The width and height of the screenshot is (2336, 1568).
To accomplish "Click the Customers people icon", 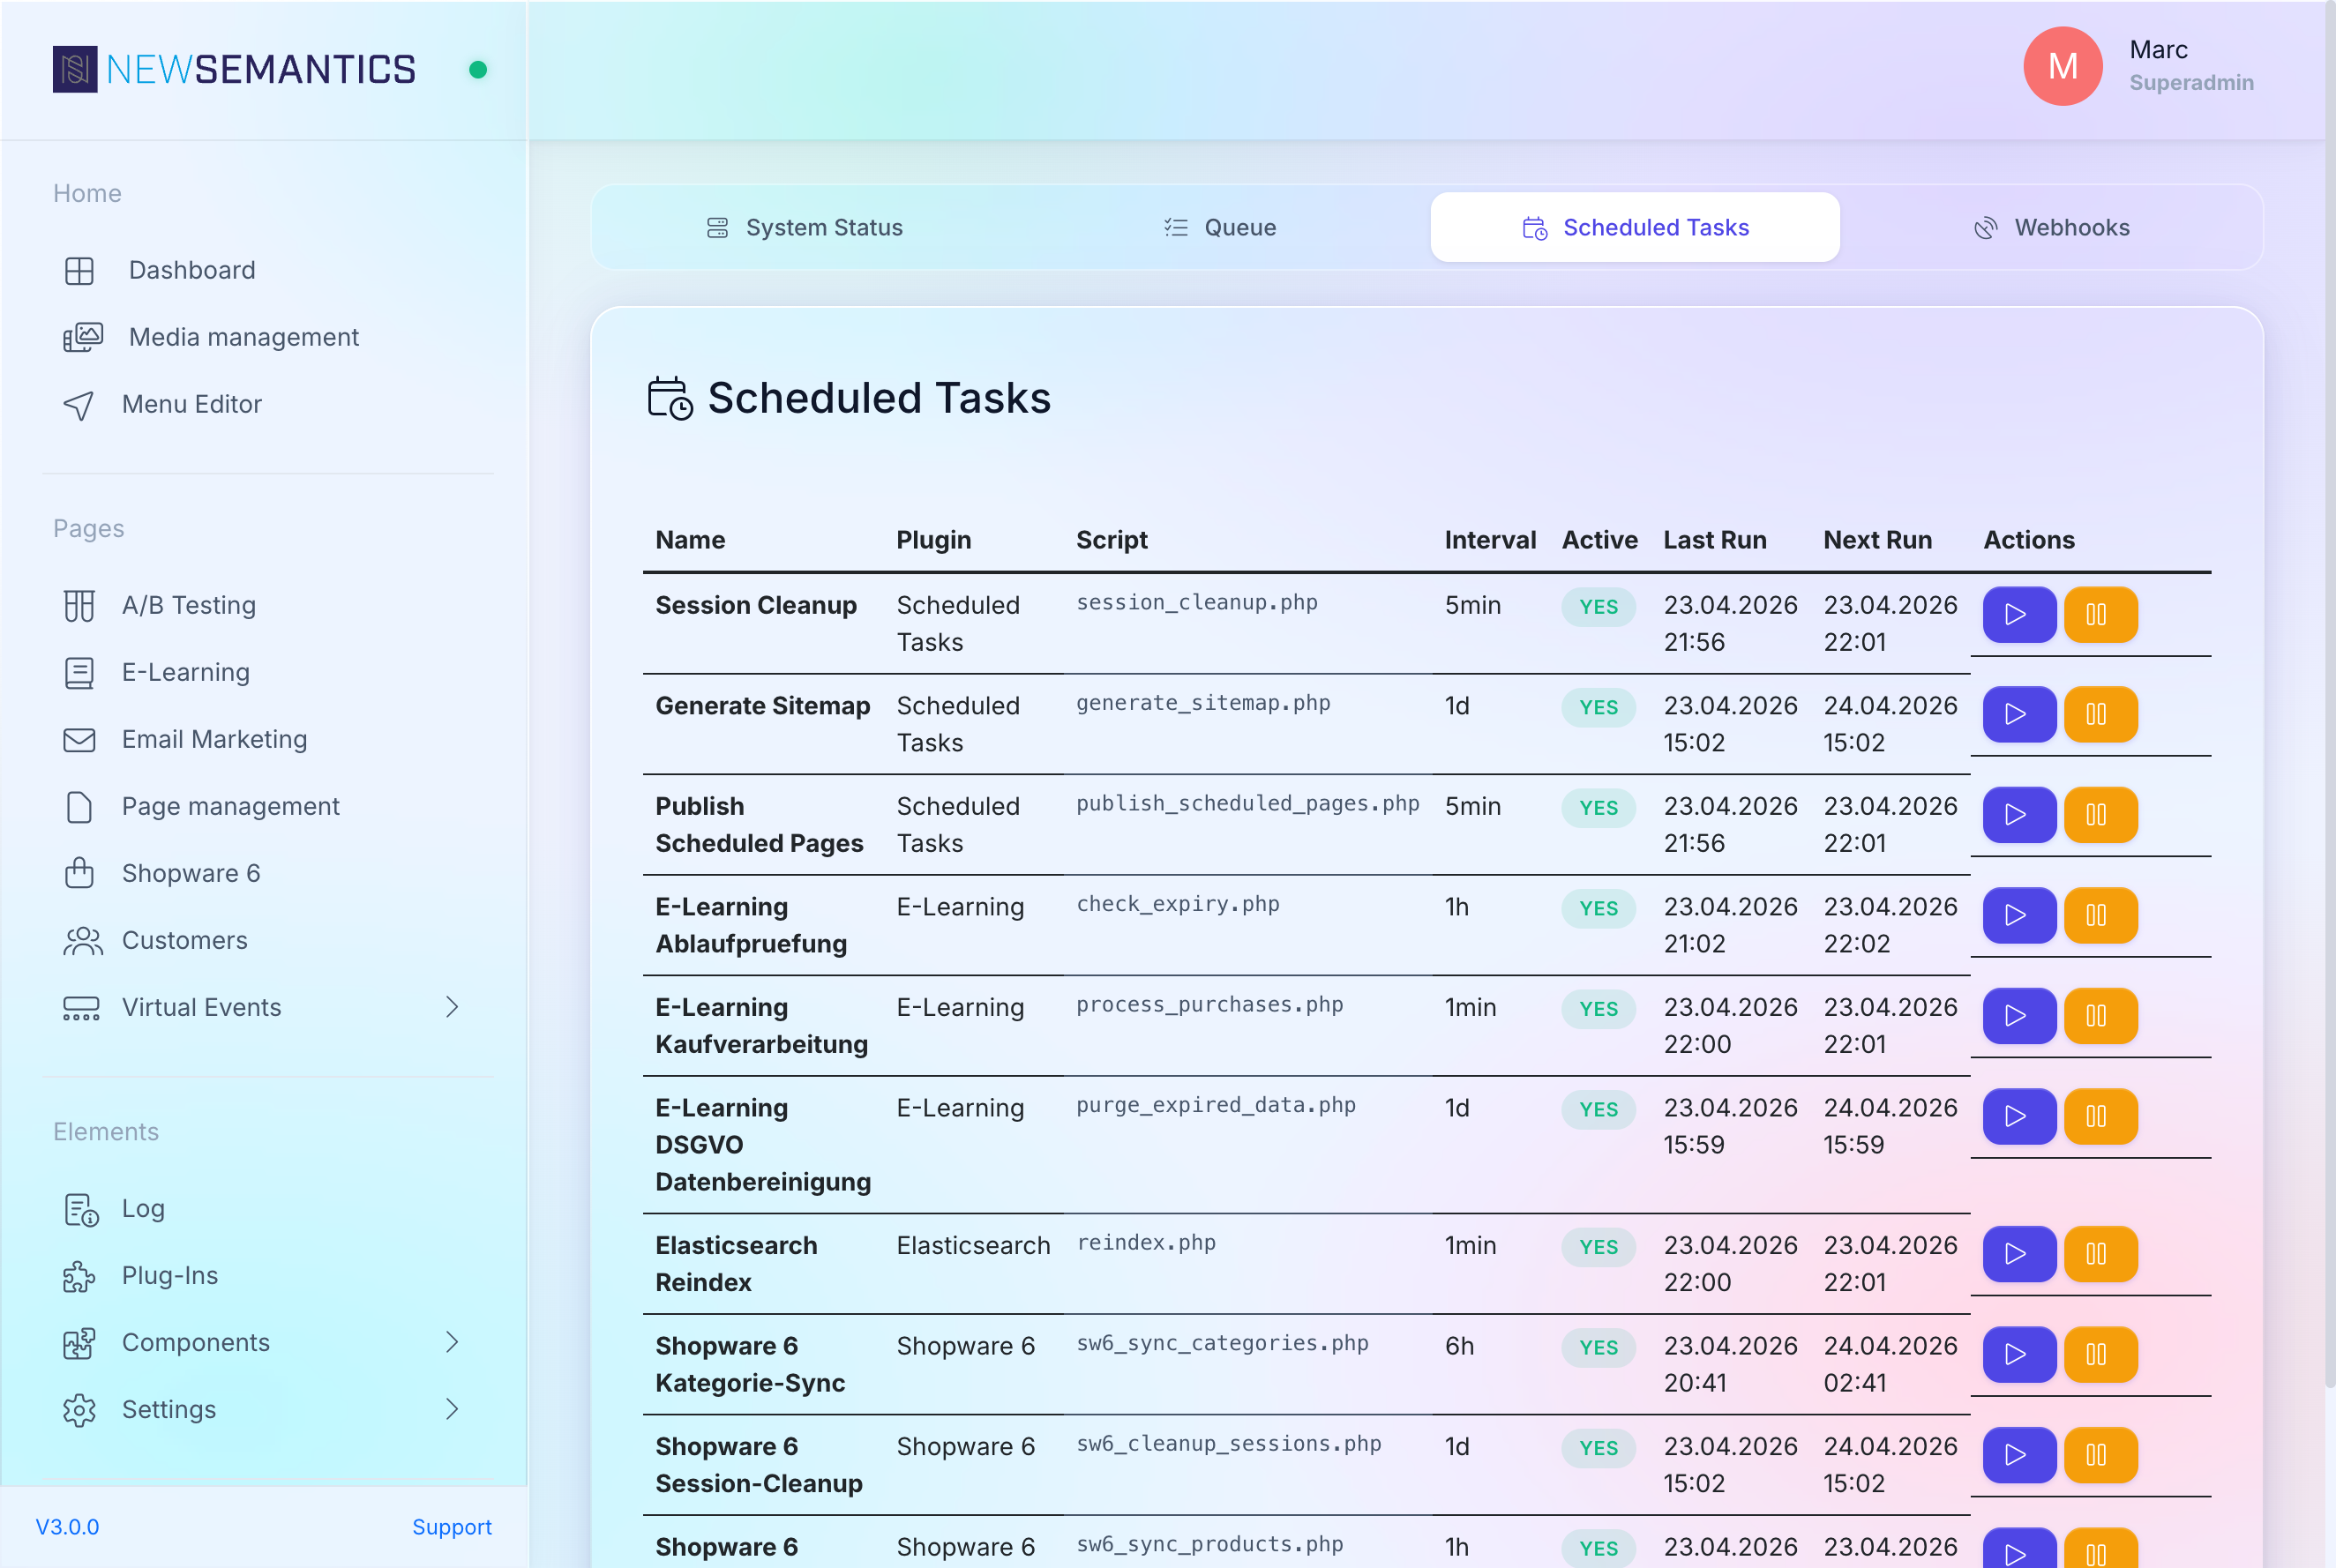I will 82,941.
